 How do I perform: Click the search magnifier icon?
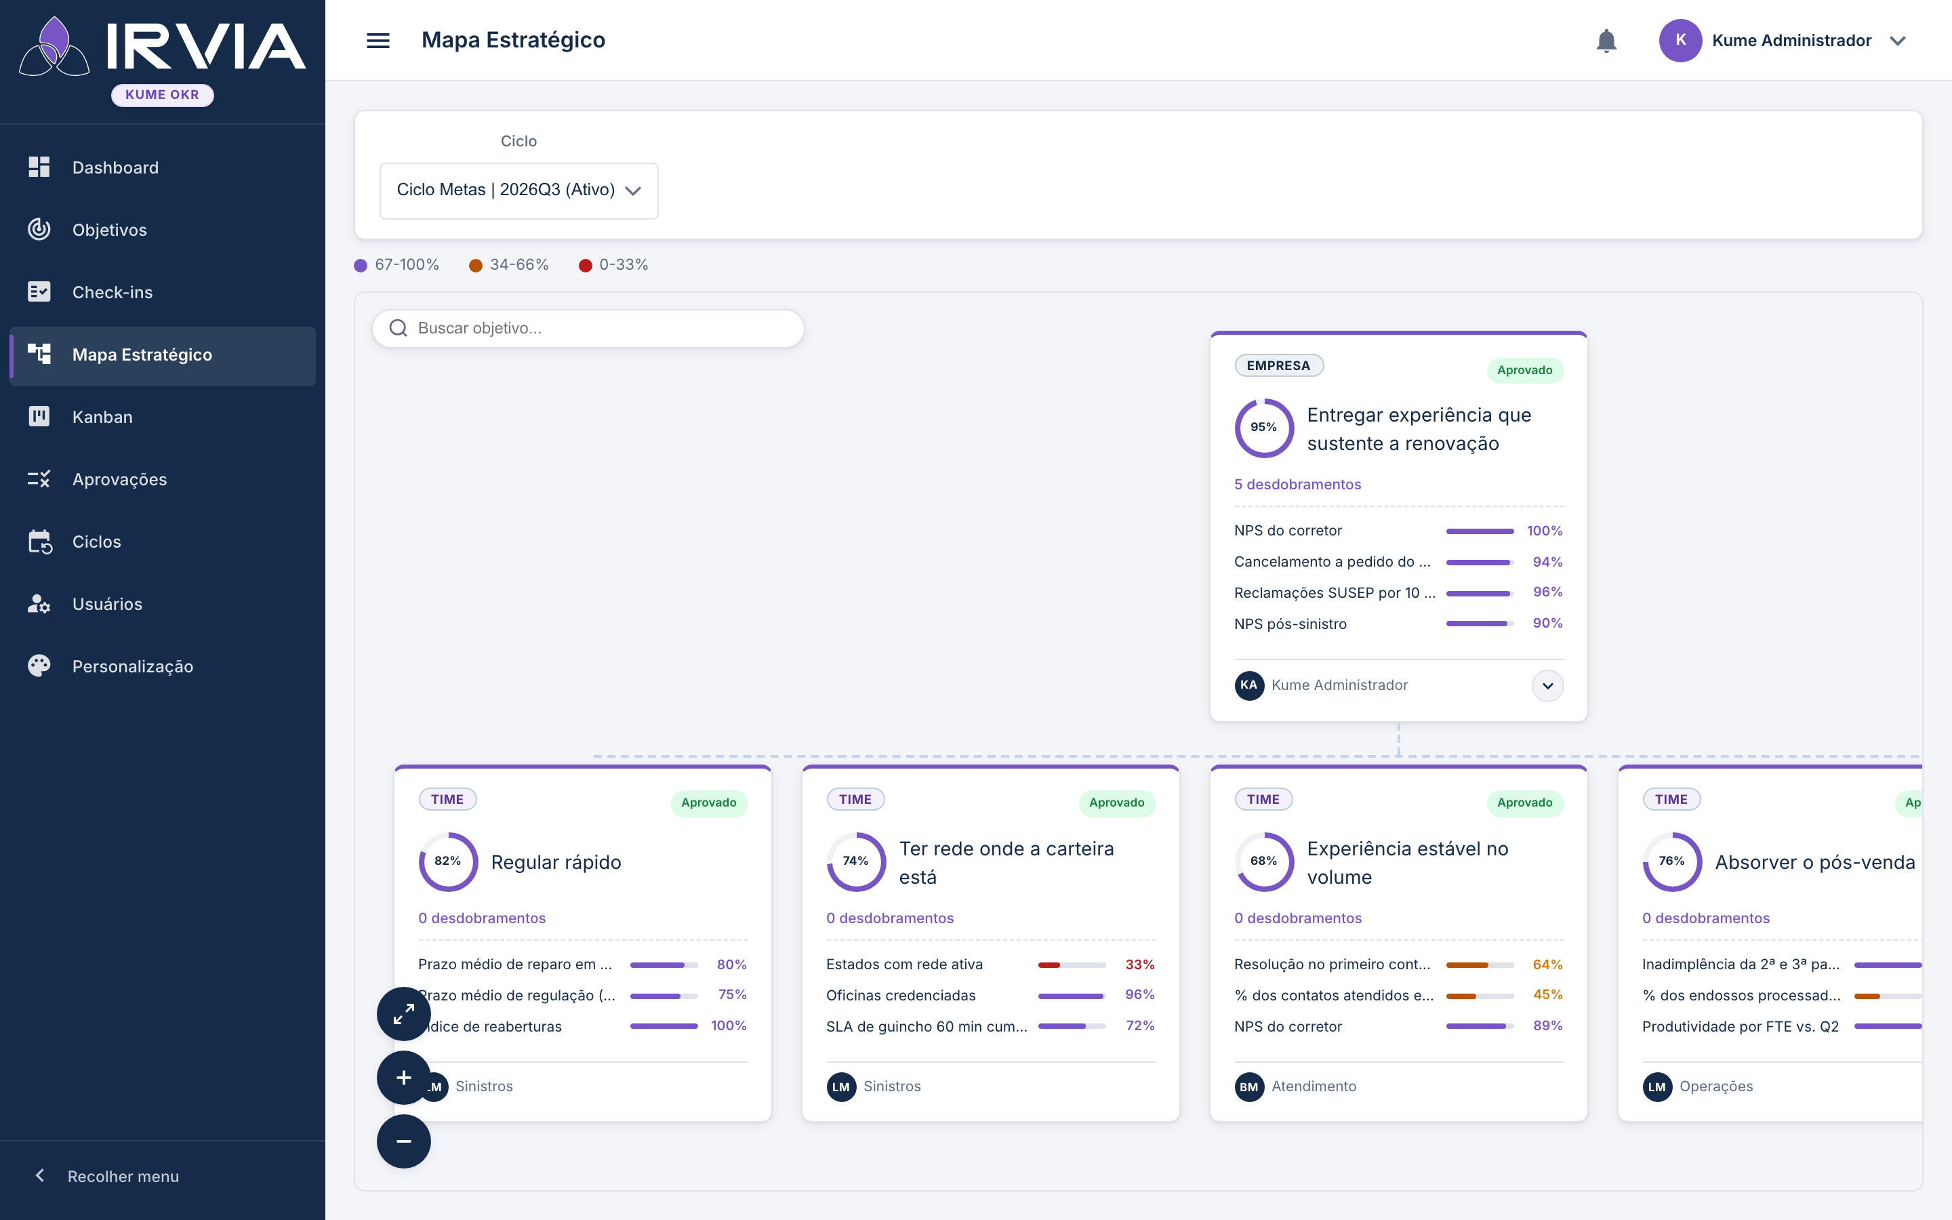pos(398,329)
